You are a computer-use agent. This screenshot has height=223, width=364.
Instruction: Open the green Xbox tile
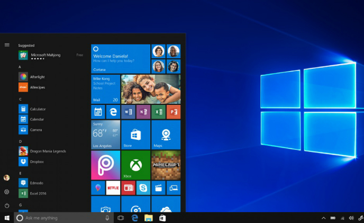pyautogui.click(x=136, y=165)
